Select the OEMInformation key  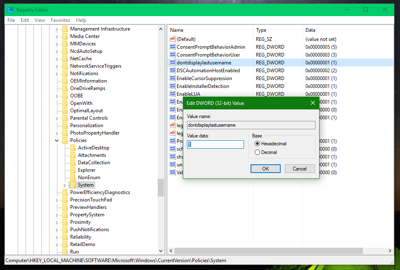pos(88,81)
